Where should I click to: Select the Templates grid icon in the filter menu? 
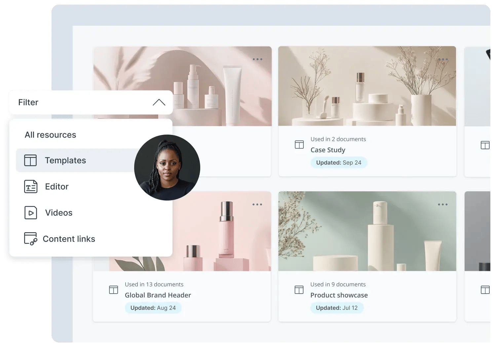coord(30,160)
